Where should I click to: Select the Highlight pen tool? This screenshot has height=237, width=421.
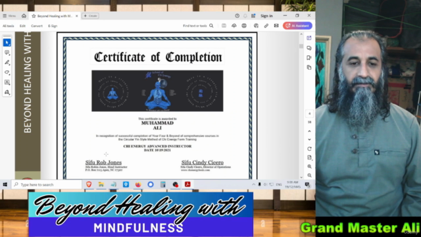(x=7, y=63)
